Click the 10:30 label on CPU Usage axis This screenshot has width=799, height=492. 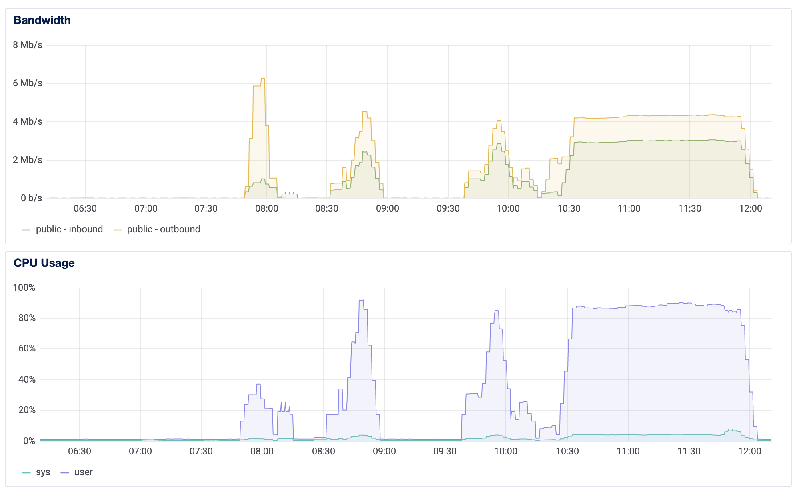[x=567, y=451]
